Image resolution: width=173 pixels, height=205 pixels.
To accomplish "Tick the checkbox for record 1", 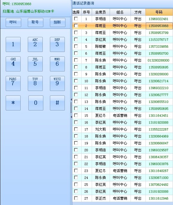I will coord(76,19).
